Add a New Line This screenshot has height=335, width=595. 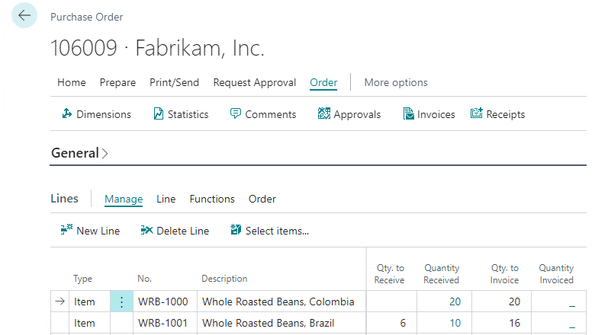point(90,231)
